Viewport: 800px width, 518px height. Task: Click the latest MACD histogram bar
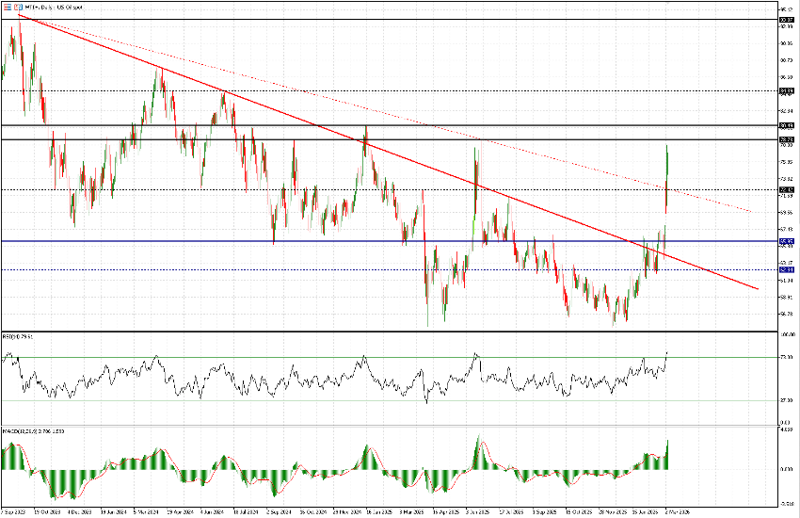pos(667,455)
